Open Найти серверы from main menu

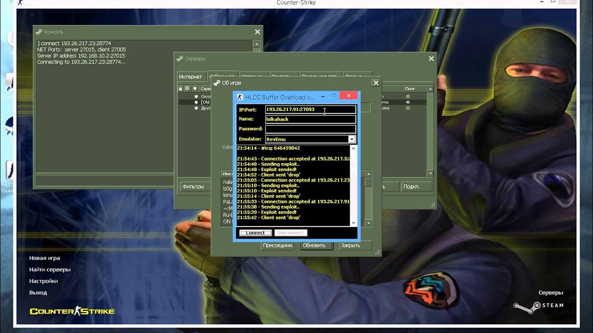coord(50,269)
